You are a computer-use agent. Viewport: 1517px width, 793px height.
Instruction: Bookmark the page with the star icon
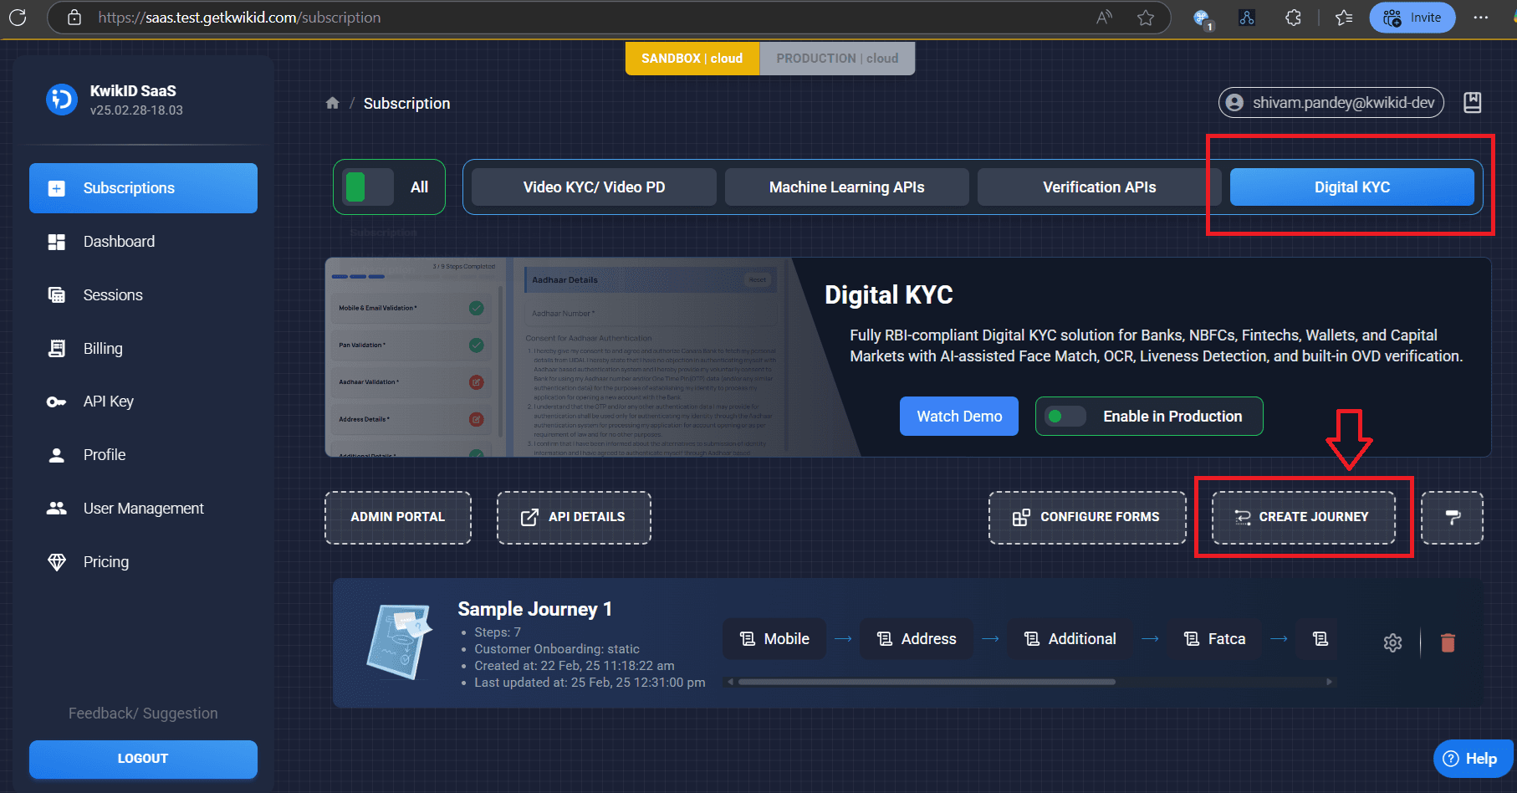click(x=1146, y=18)
